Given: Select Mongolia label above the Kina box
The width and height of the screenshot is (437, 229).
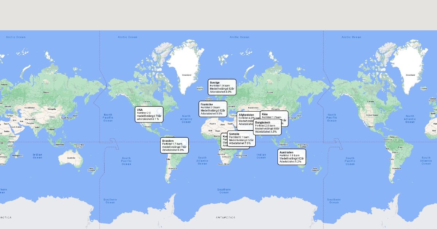Looking at the screenshot, I should [x=275, y=109].
